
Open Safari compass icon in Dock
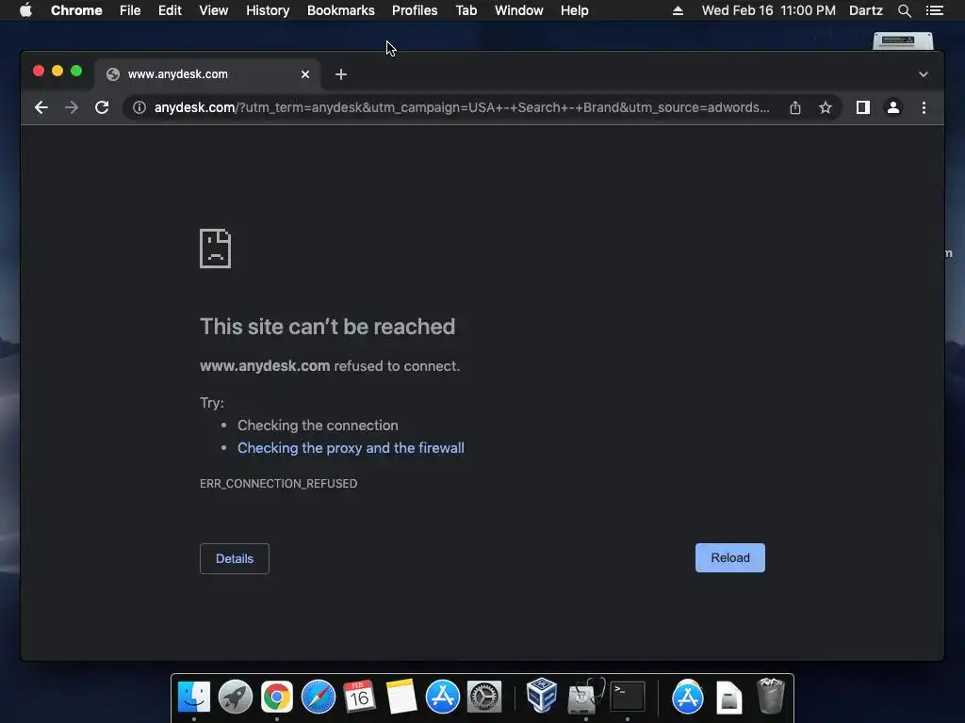tap(319, 698)
